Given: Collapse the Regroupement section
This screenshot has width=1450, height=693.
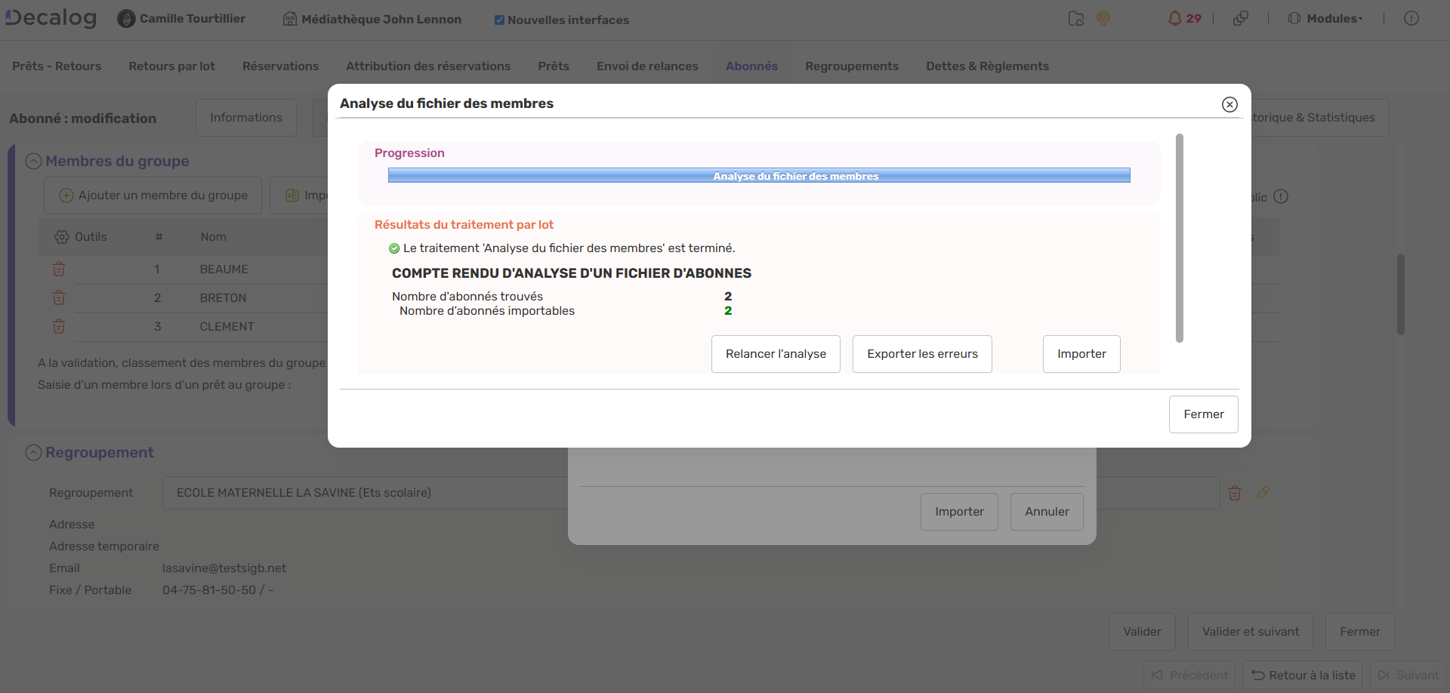Looking at the screenshot, I should point(33,453).
